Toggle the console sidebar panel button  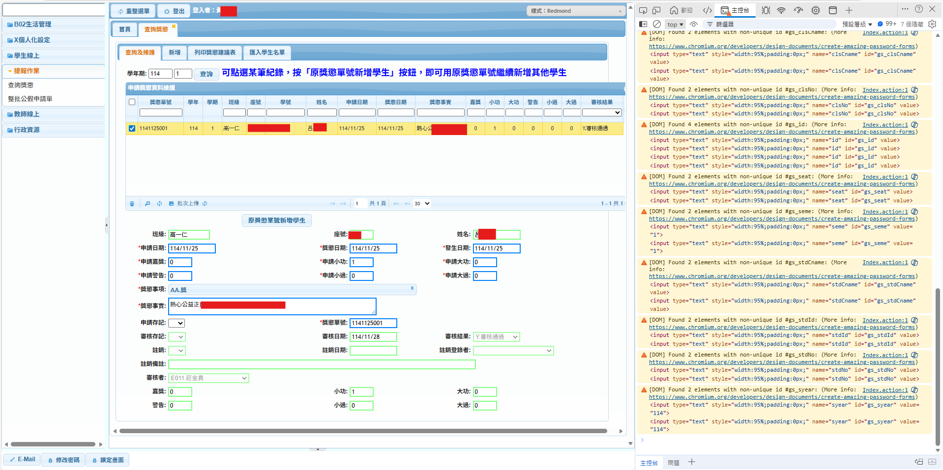coord(643,24)
